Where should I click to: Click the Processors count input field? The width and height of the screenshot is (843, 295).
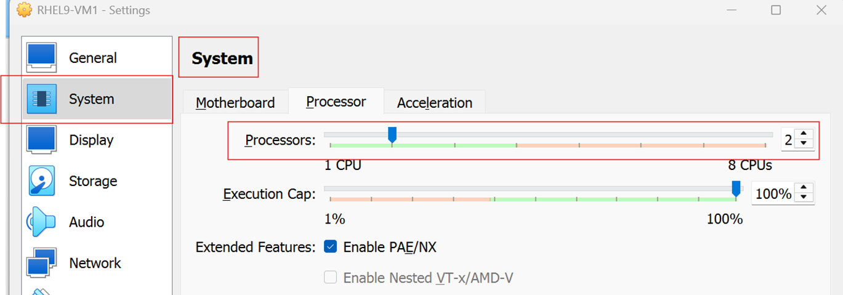788,139
